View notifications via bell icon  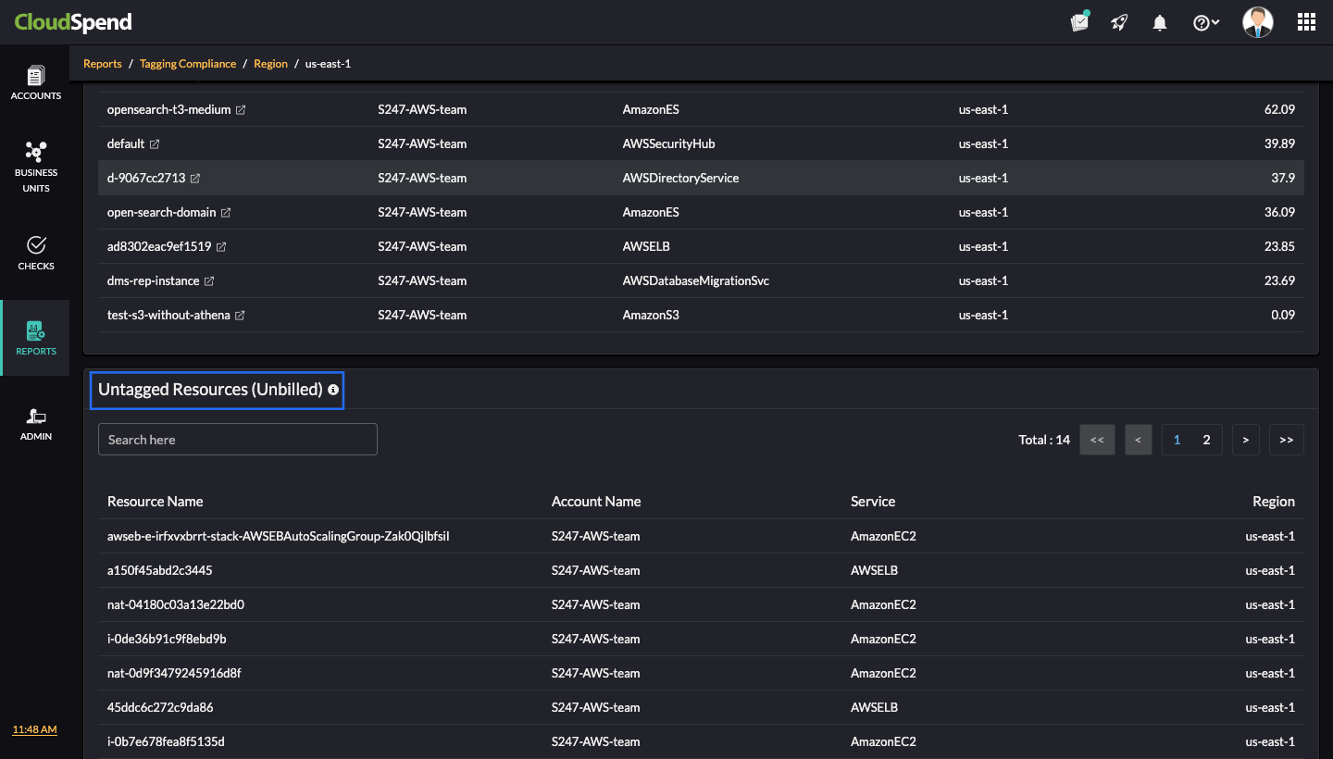(1159, 21)
